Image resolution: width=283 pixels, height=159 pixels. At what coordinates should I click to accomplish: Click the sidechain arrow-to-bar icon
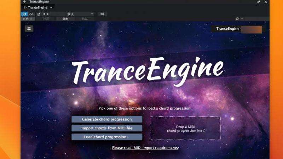pyautogui.click(x=102, y=14)
